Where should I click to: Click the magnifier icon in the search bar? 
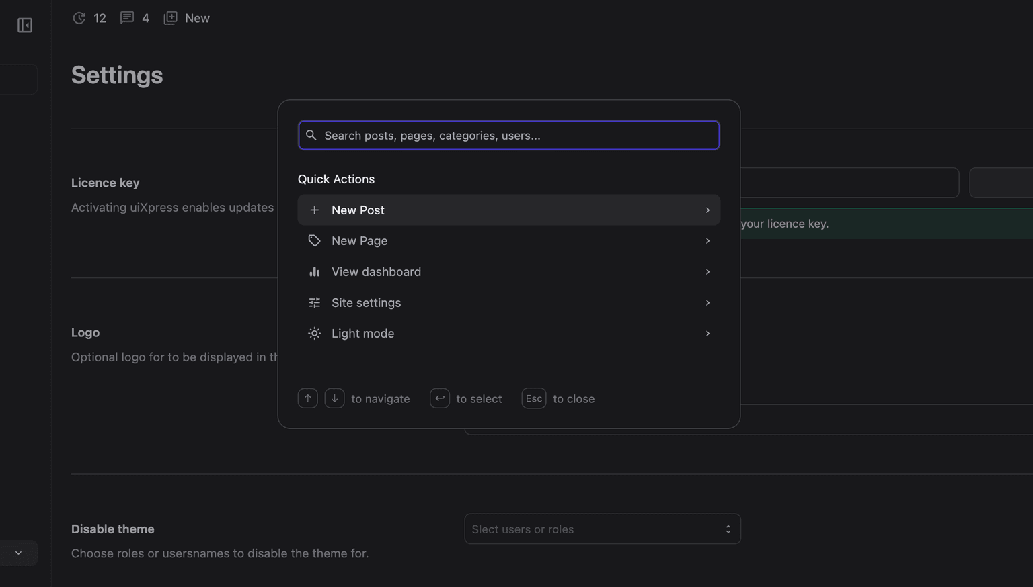[x=311, y=135]
